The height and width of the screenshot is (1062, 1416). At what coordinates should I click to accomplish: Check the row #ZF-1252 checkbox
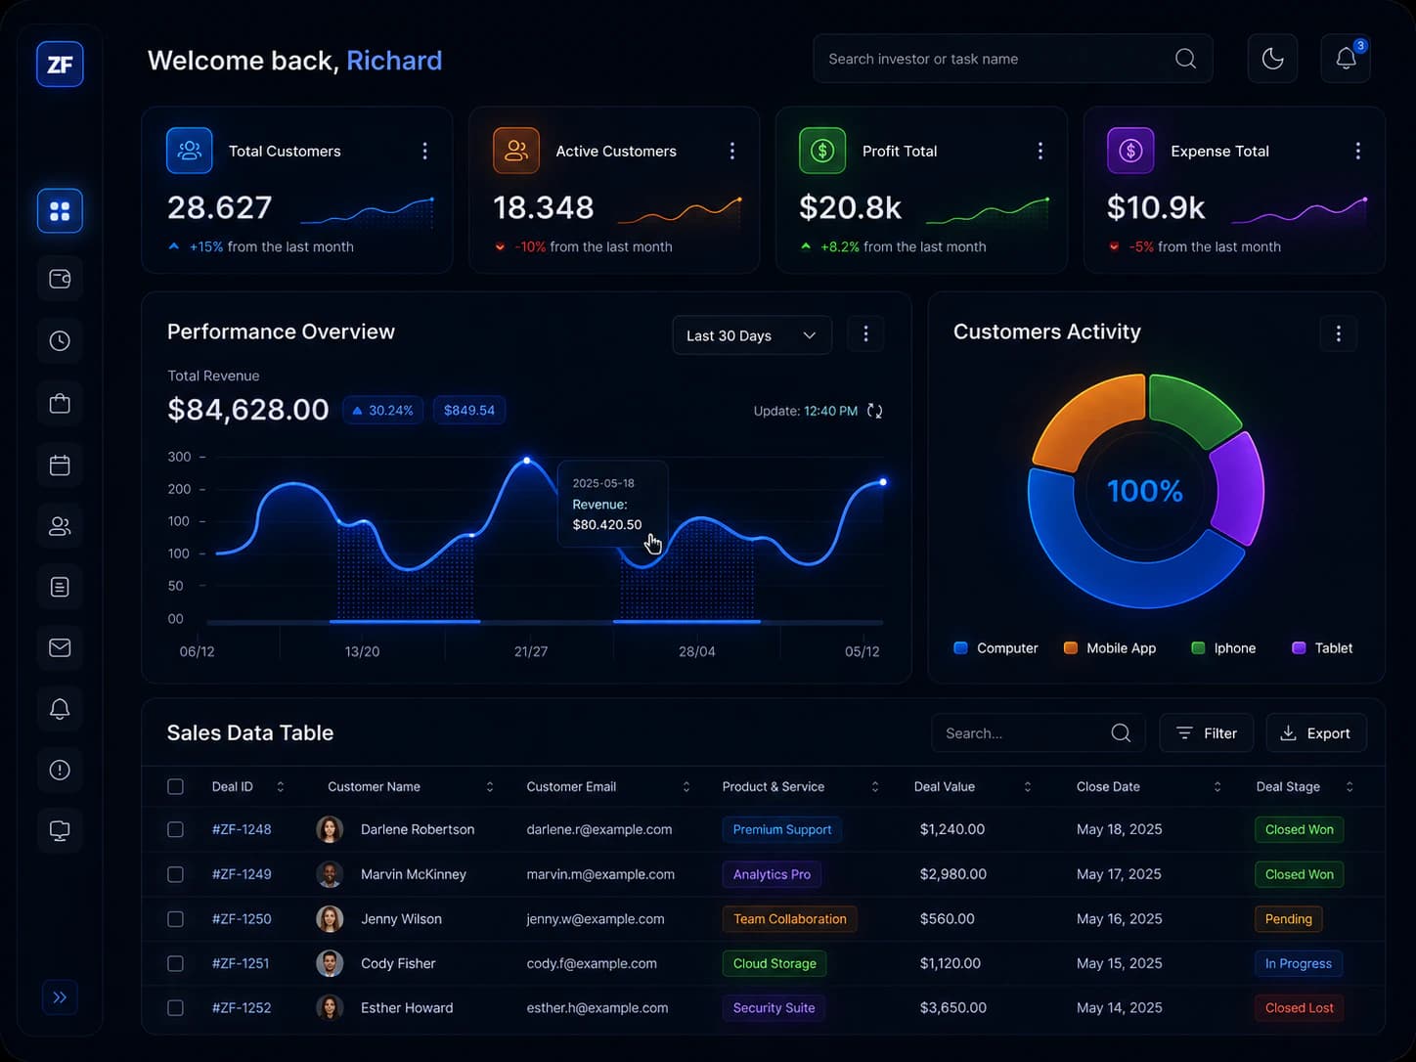(x=175, y=1007)
